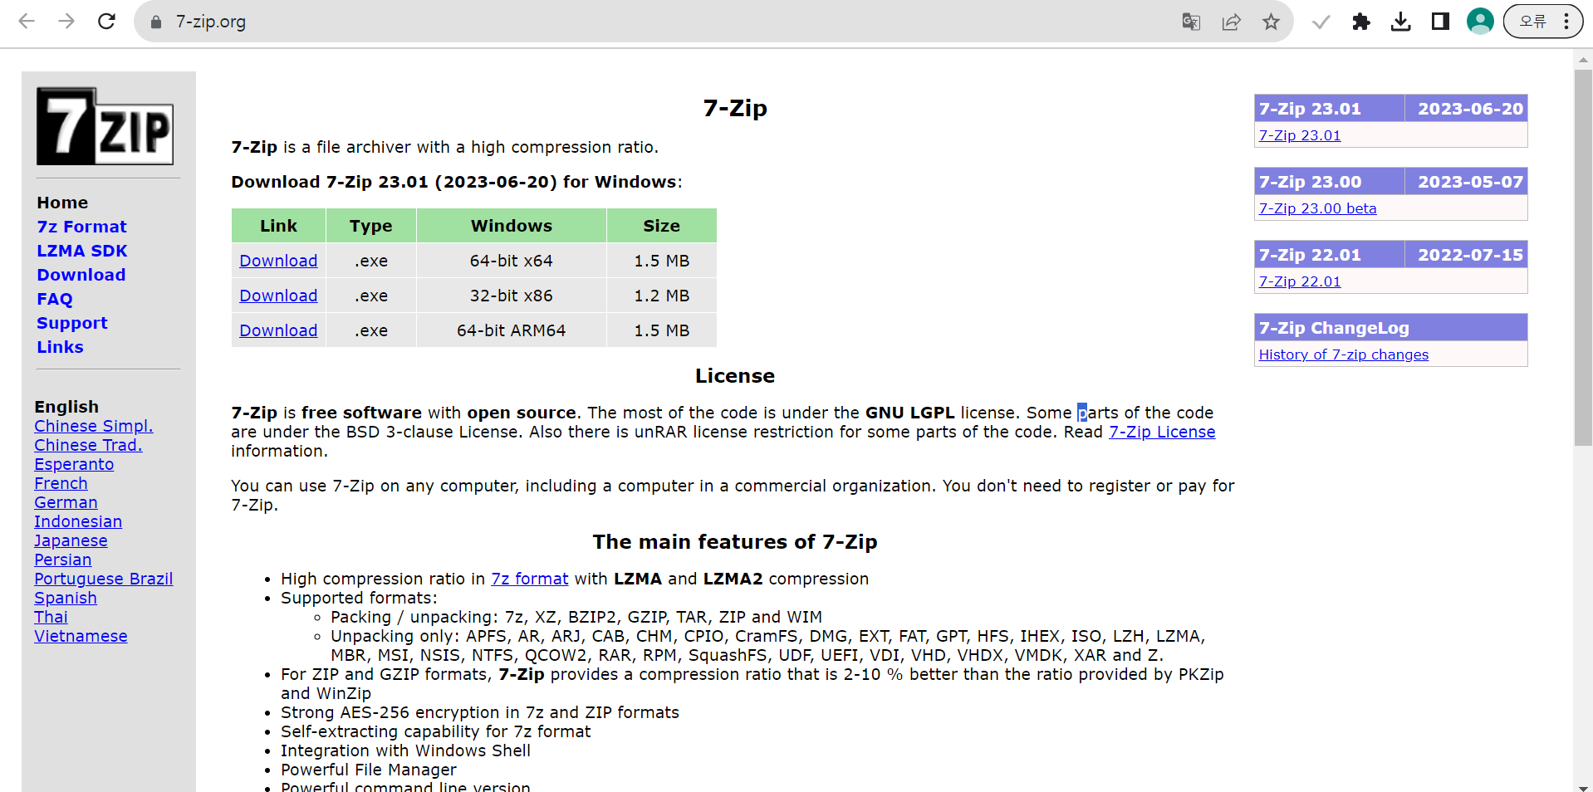Switch language to Persian
The width and height of the screenshot is (1593, 792).
click(62, 560)
